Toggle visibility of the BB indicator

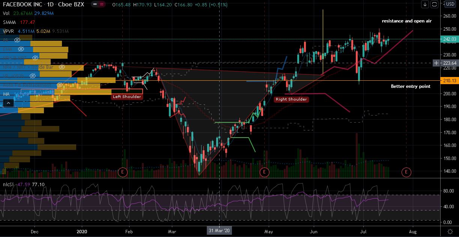(x=17, y=40)
